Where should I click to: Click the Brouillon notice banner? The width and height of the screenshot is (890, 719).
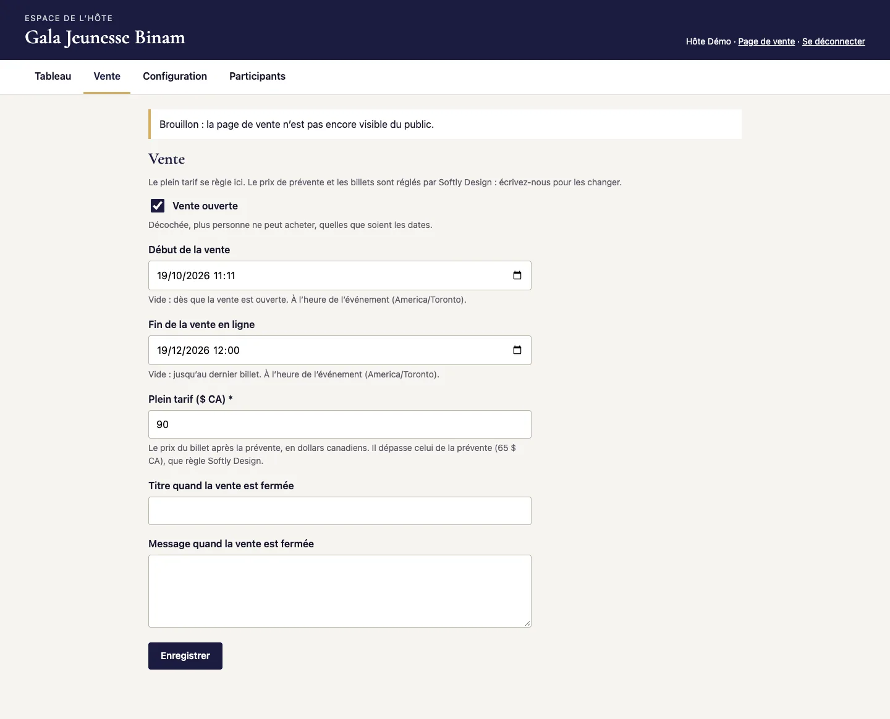[445, 124]
